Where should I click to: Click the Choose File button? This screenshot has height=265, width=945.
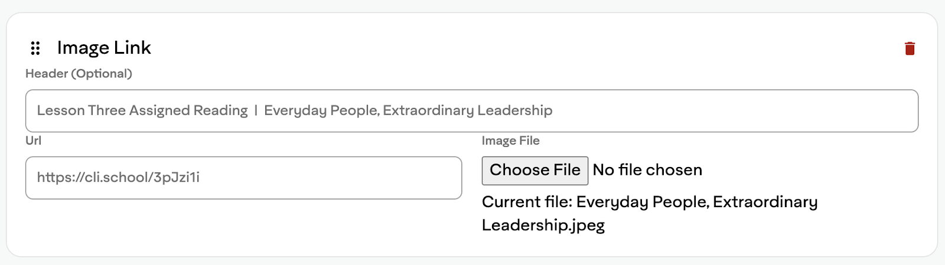(x=535, y=171)
